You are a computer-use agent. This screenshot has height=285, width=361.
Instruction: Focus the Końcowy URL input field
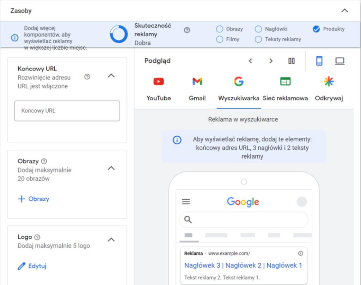[67, 111]
